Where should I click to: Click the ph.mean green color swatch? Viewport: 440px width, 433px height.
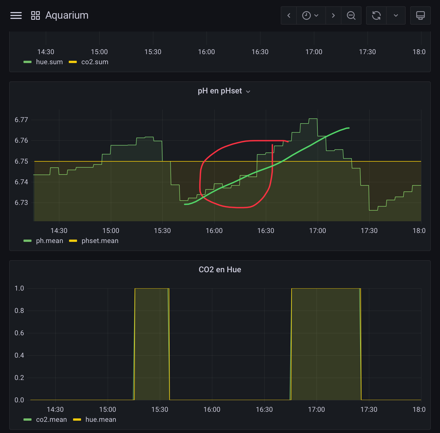tap(27, 241)
